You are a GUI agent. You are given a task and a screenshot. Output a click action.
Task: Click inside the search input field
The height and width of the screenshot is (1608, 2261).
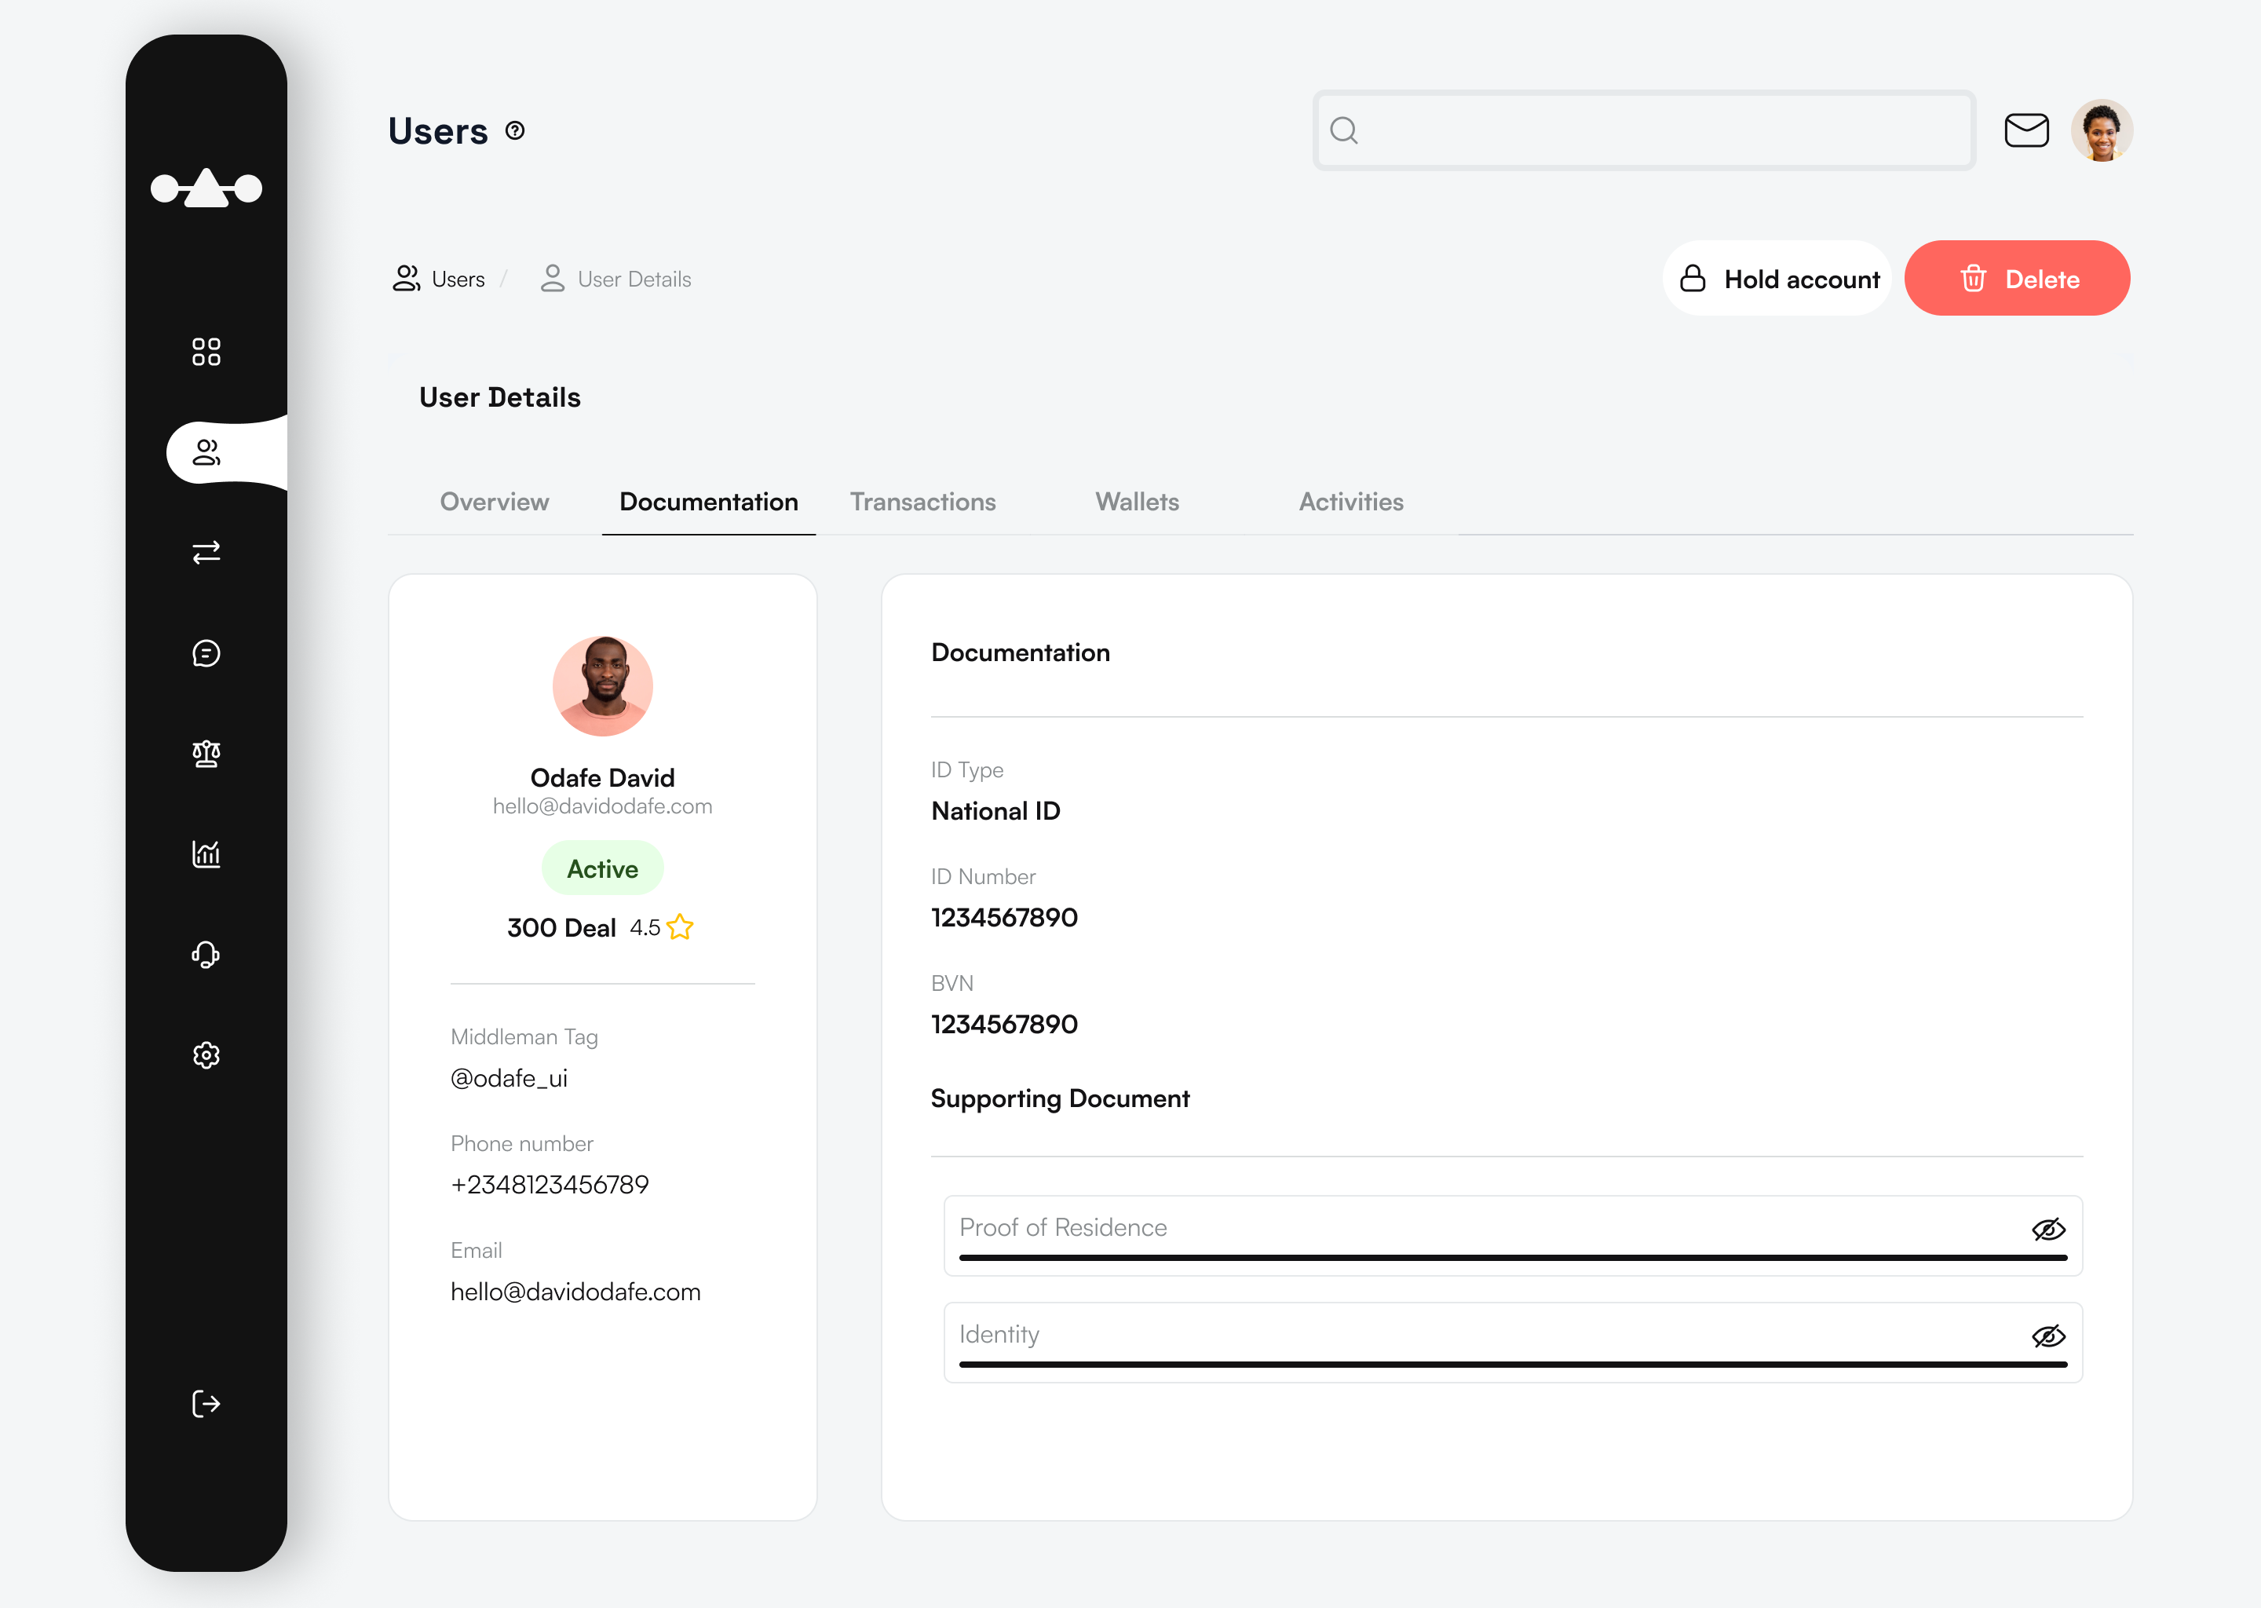coord(1644,130)
